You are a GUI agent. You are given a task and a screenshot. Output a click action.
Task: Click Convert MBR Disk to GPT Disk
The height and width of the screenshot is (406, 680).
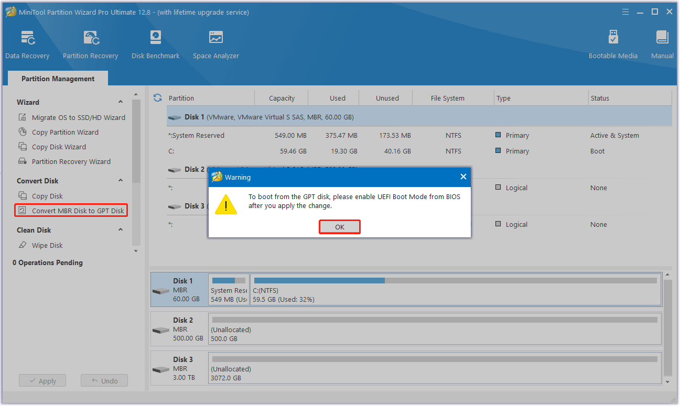[x=71, y=211]
